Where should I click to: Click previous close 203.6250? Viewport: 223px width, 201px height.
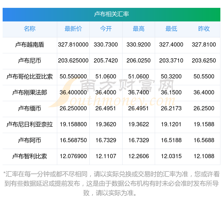click(x=204, y=61)
